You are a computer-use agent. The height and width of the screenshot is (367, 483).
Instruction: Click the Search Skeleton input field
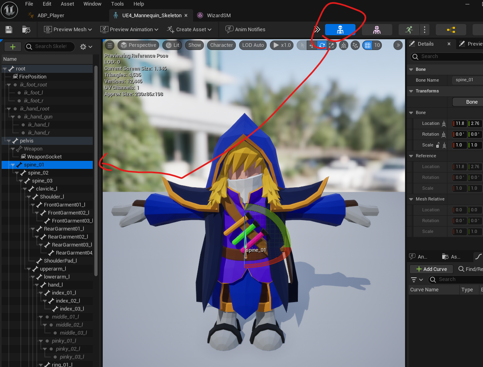click(x=50, y=47)
